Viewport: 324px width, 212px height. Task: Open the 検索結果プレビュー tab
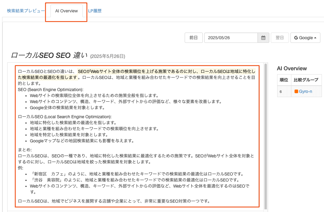(26, 11)
